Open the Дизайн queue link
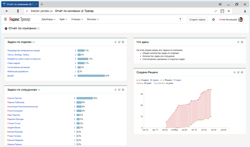 11,76
